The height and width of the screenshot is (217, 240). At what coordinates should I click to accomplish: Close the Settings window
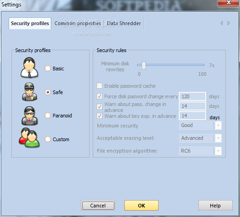[229, 3]
